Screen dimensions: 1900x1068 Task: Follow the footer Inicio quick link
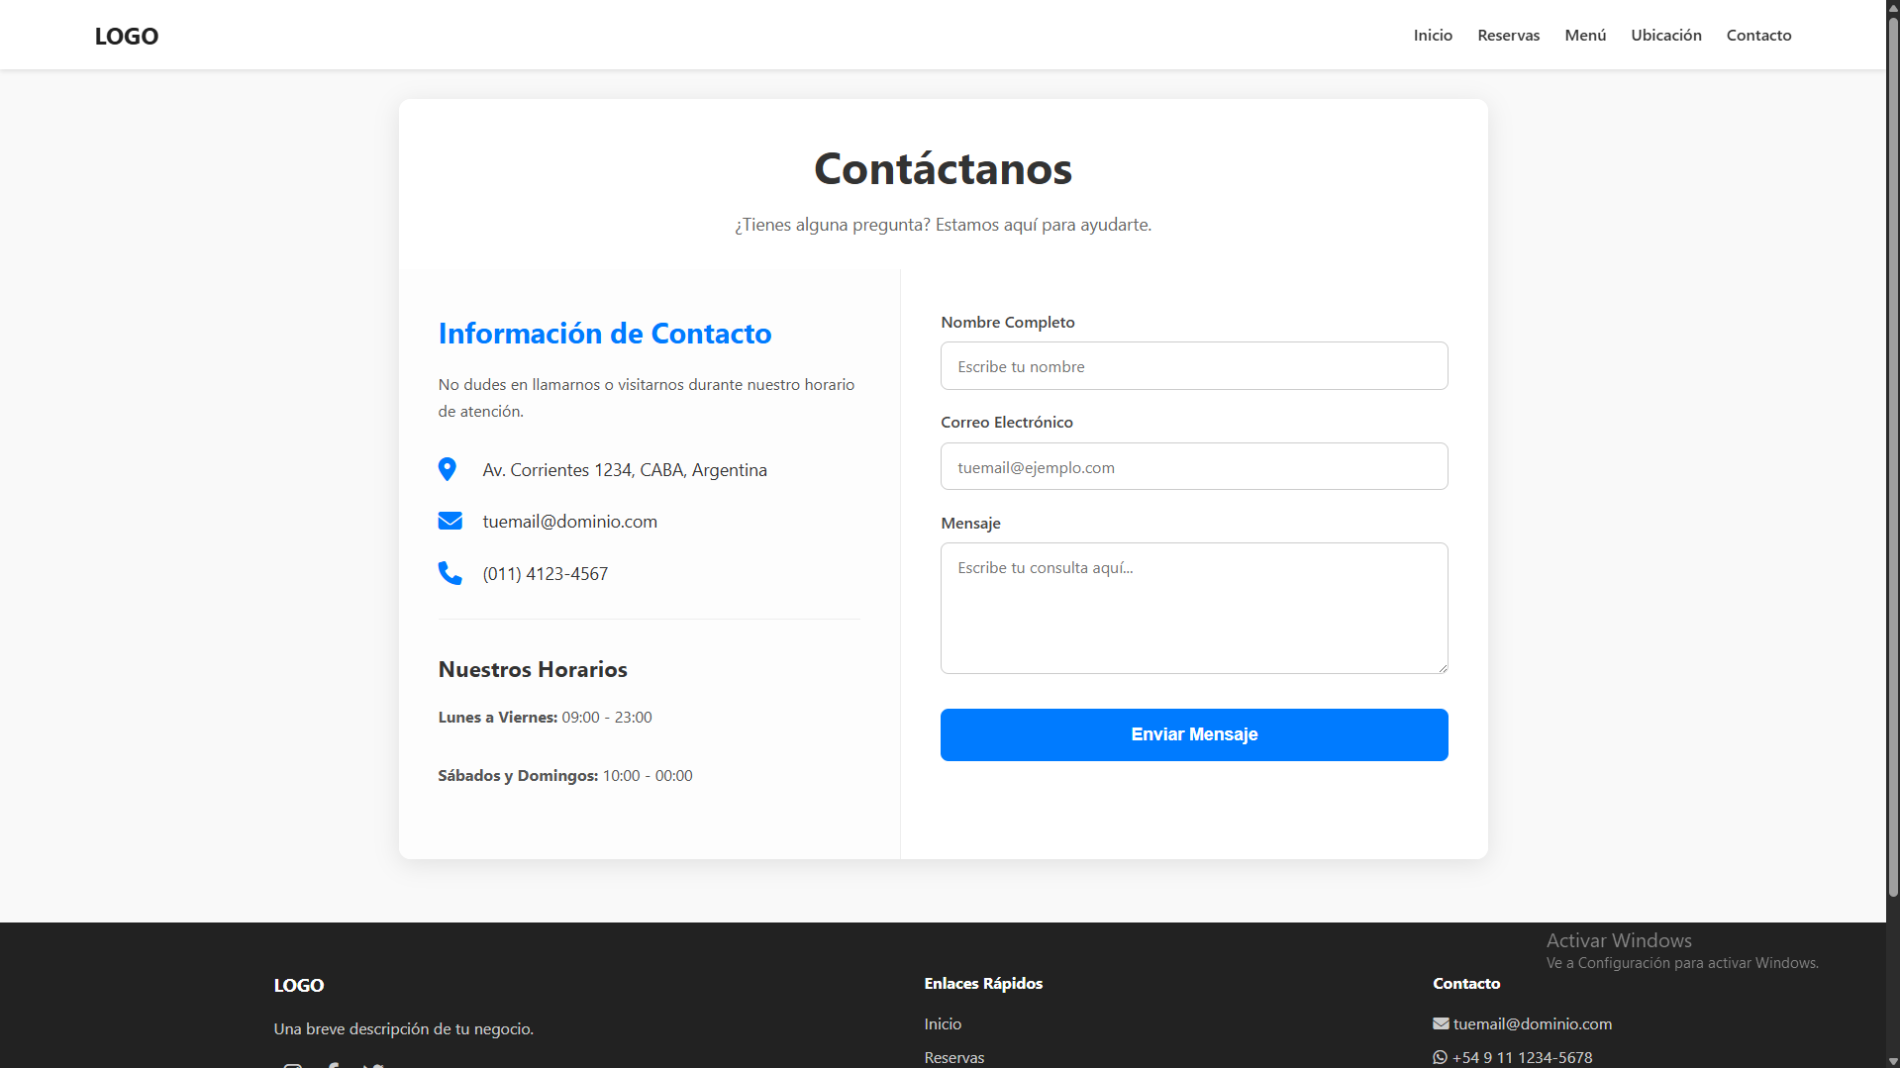pos(943,1023)
